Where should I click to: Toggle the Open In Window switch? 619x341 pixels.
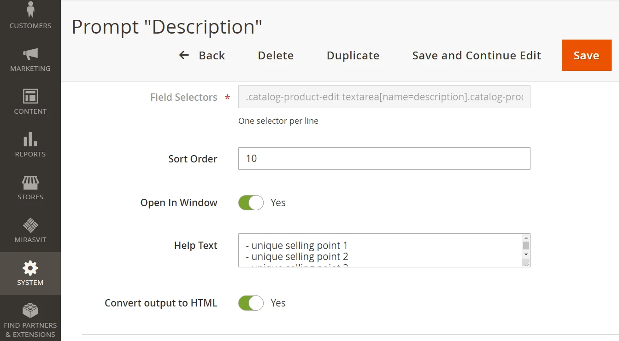pos(251,203)
